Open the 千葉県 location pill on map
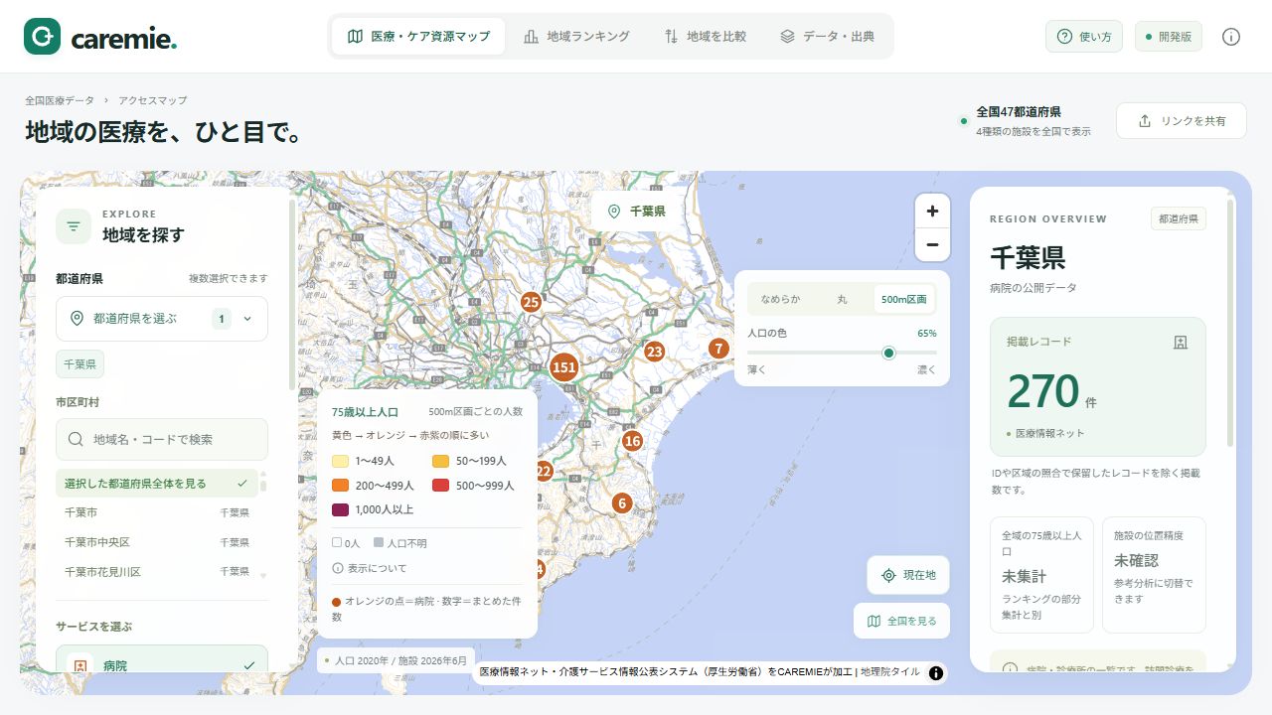 (637, 212)
